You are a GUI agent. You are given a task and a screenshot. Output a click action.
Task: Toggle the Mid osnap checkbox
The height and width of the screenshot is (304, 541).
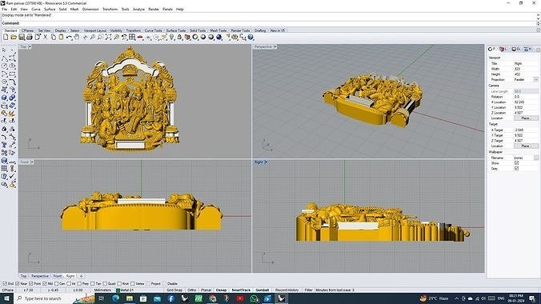point(45,284)
